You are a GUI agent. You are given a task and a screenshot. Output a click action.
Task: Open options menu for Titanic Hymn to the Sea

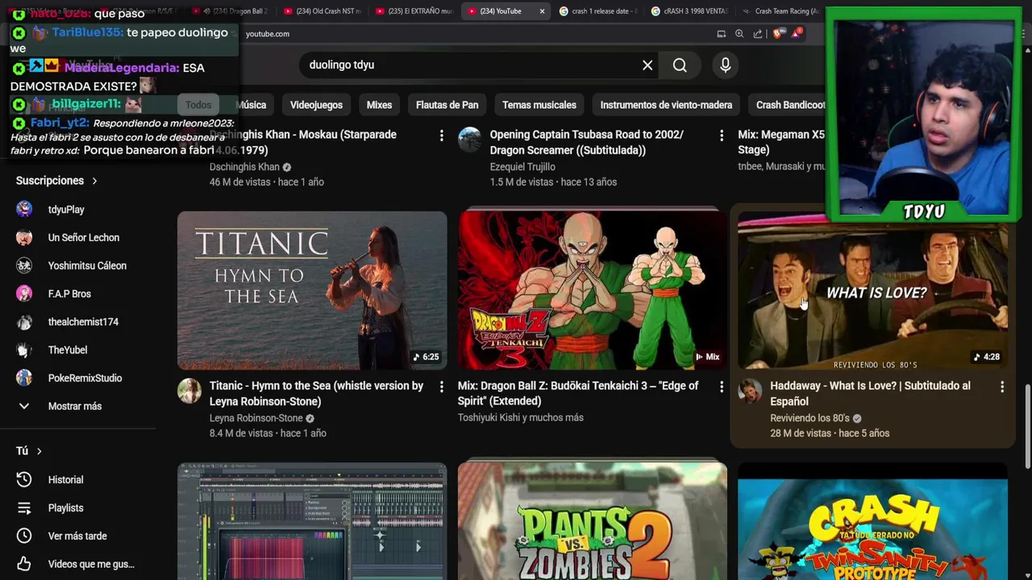pos(441,387)
